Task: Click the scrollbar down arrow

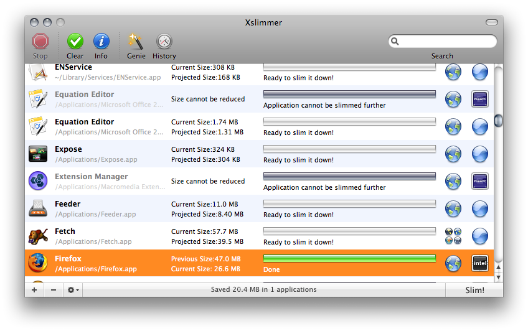Action: pos(498,277)
